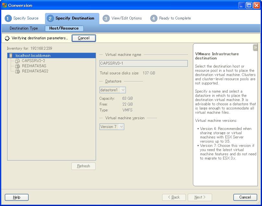The width and height of the screenshot is (262, 206).
Task: Select the Host/Resource sub-tab
Action: point(64,28)
